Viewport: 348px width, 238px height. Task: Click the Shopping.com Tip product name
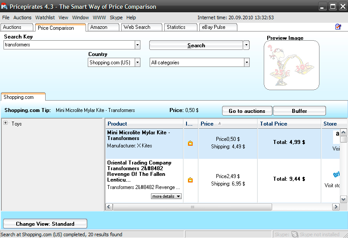[95, 110]
